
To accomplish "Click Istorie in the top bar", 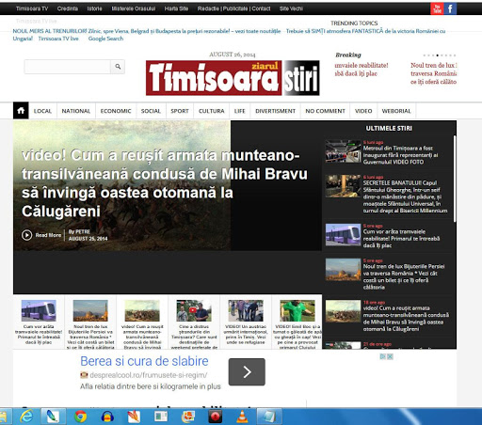I will pos(94,8).
